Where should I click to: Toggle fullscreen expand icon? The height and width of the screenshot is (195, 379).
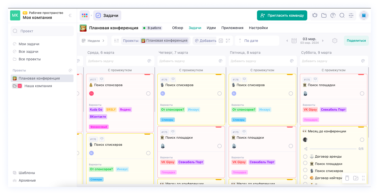(x=228, y=41)
